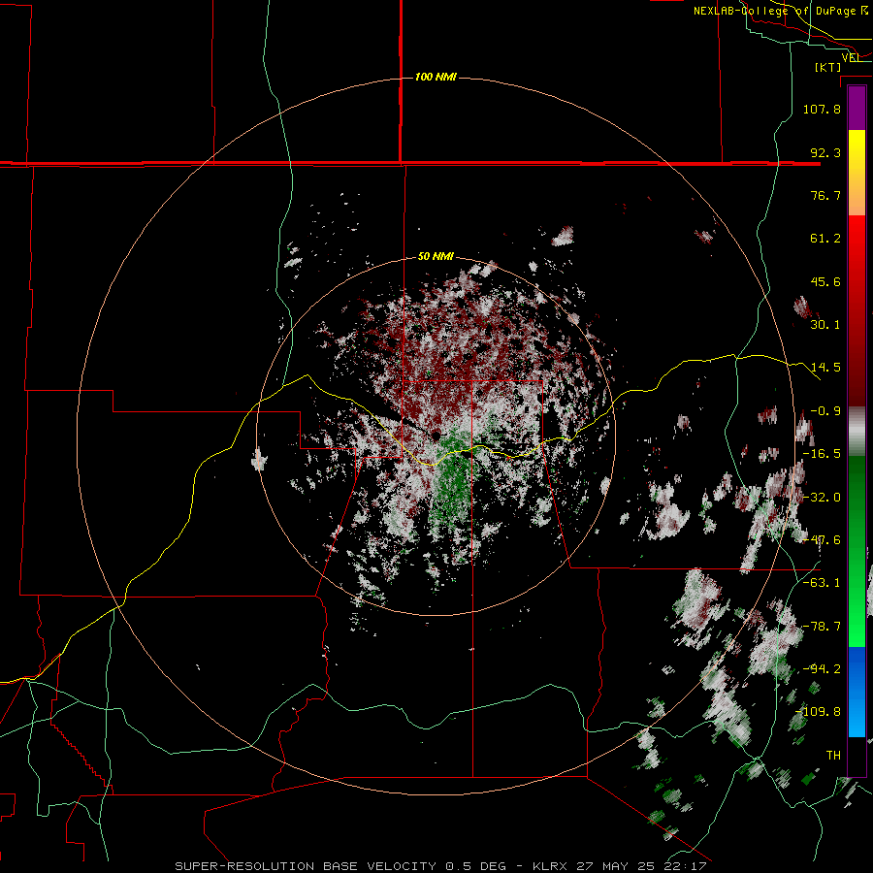Click the "100 NMI" range ring label
873x873 pixels.
(436, 77)
